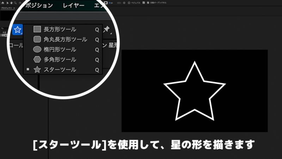Open the レイヤー menu
Screen dimensions: 282x159
pos(74,6)
